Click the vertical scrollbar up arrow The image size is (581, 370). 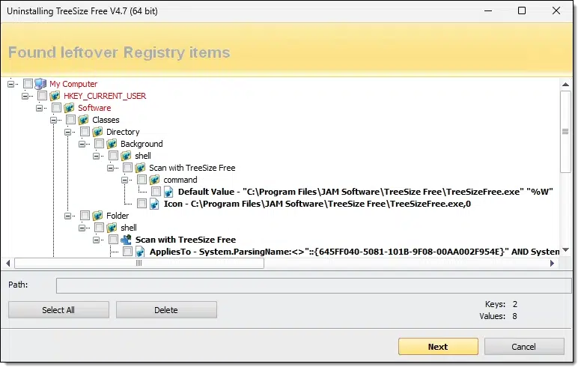tap(565, 85)
